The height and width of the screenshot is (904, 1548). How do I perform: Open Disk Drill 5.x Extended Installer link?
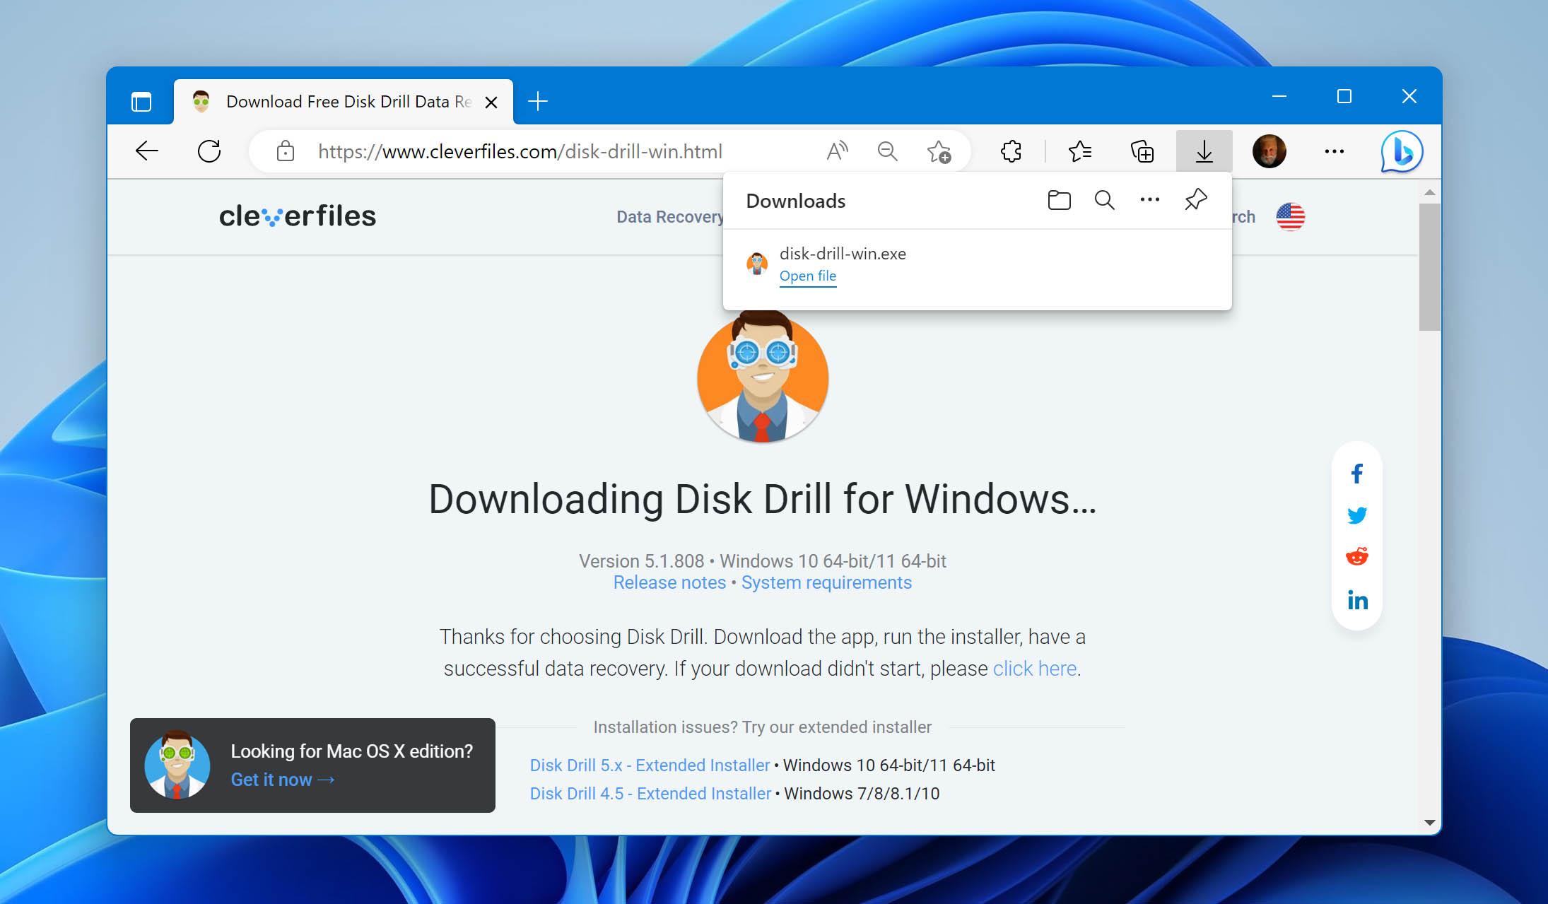[x=650, y=765]
